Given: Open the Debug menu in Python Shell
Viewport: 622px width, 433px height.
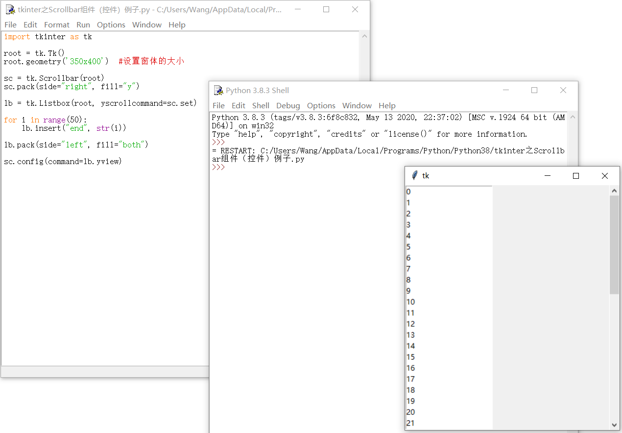Looking at the screenshot, I should click(x=288, y=105).
